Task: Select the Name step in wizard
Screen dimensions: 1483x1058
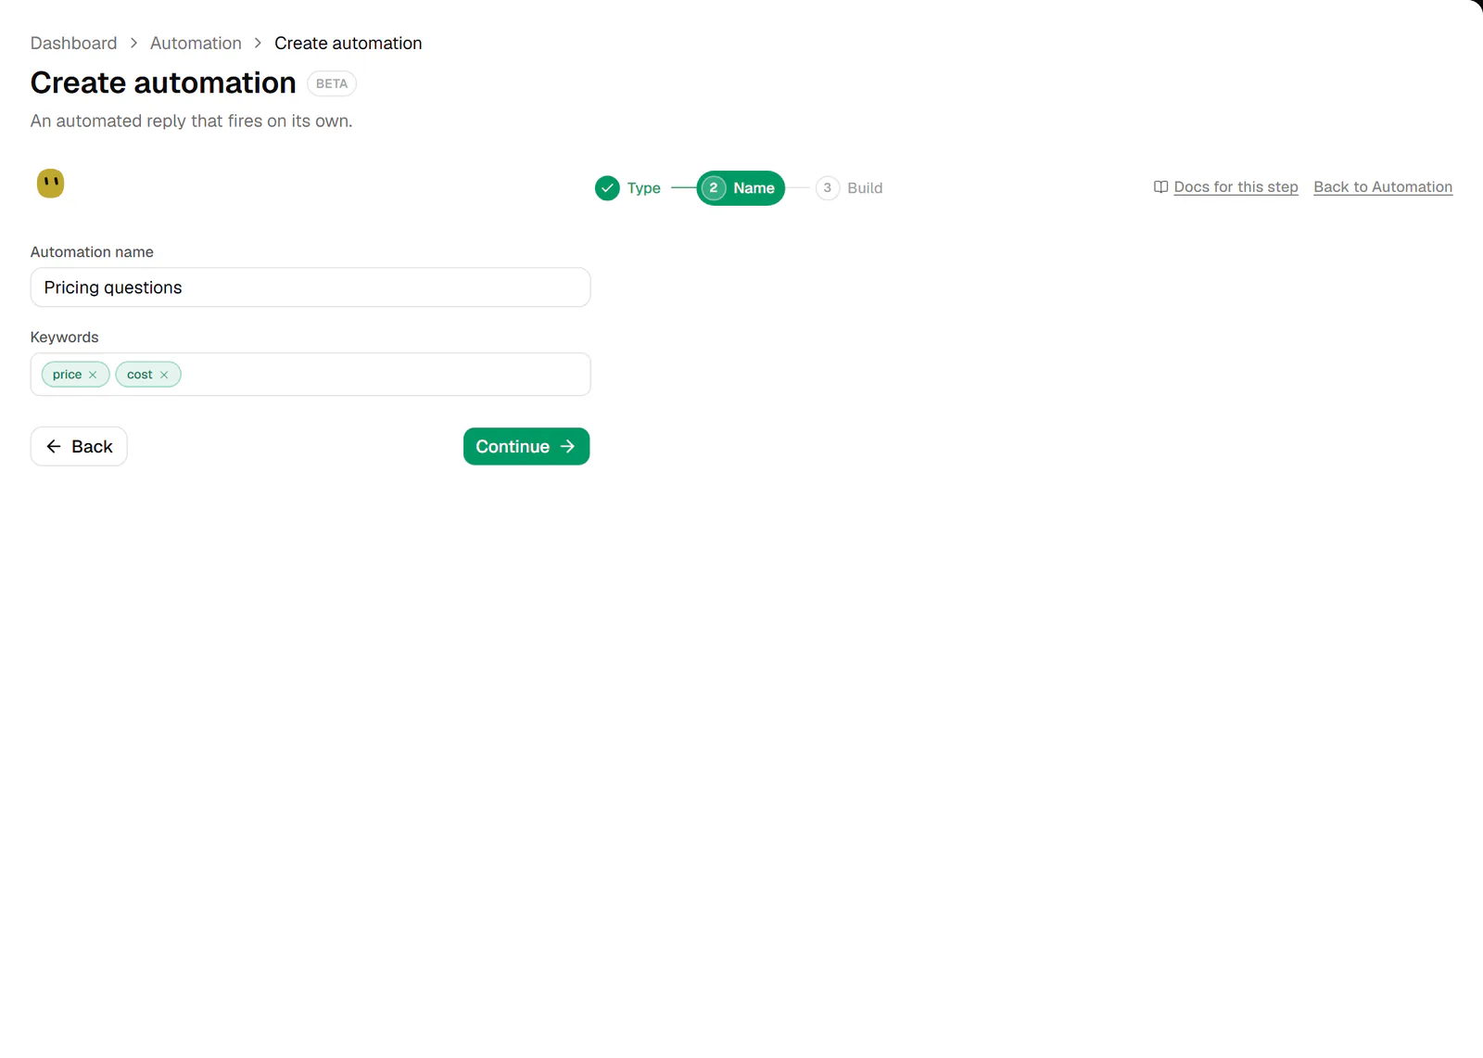Action: click(741, 188)
